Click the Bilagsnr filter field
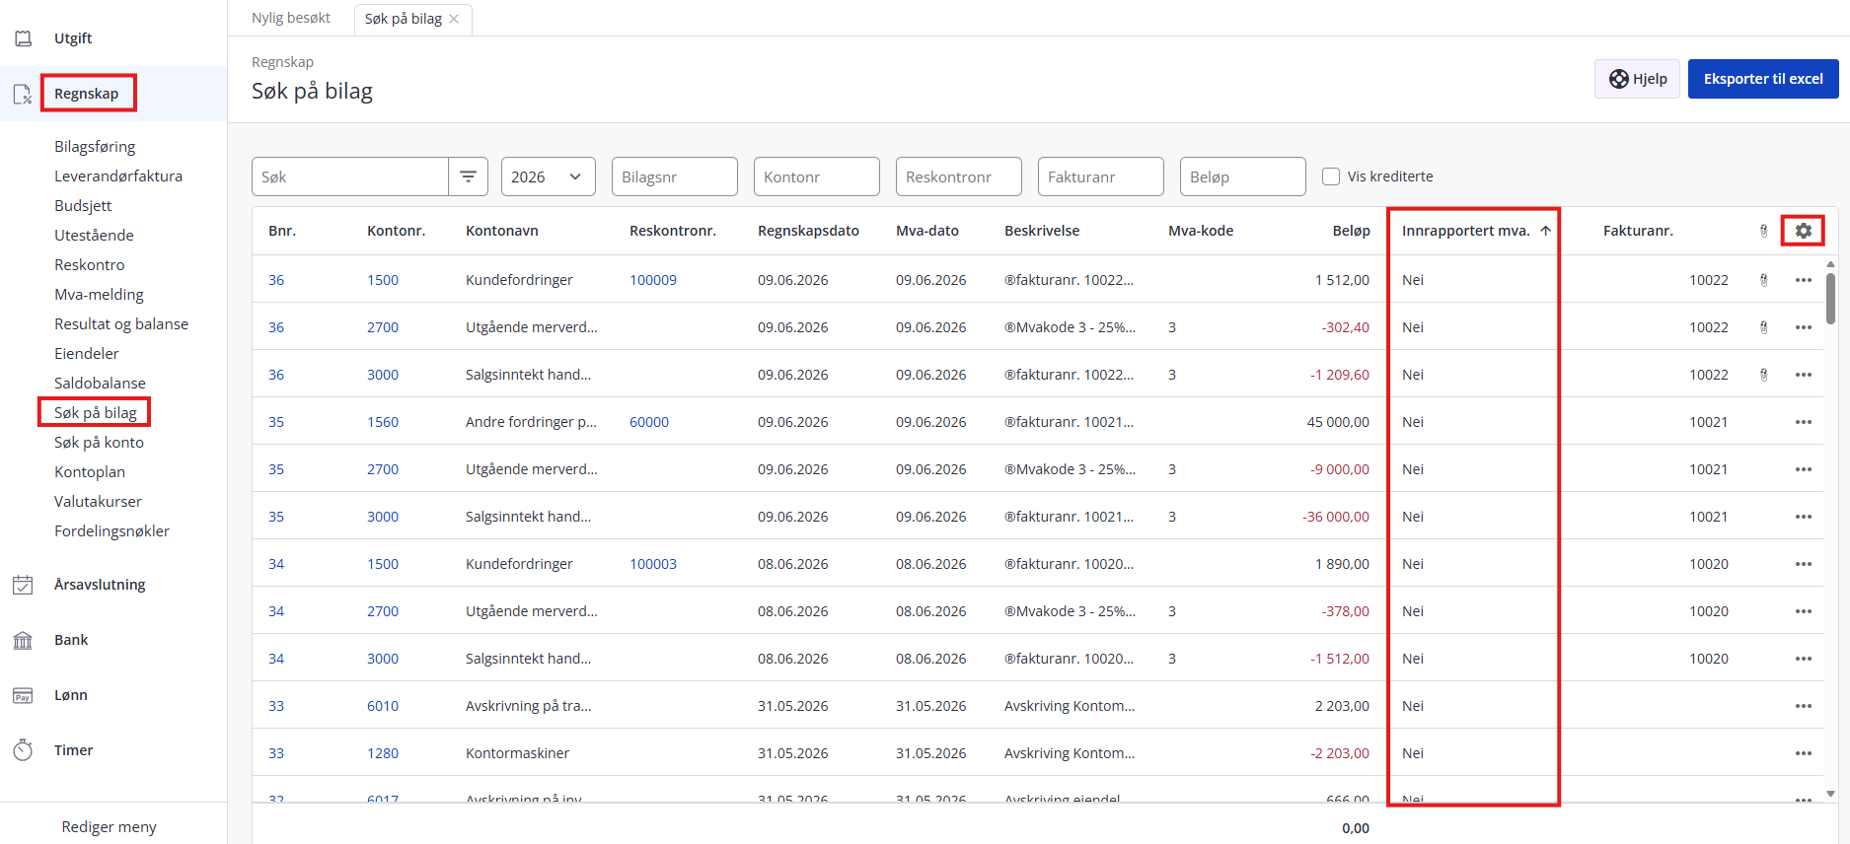Image resolution: width=1850 pixels, height=844 pixels. [x=675, y=176]
